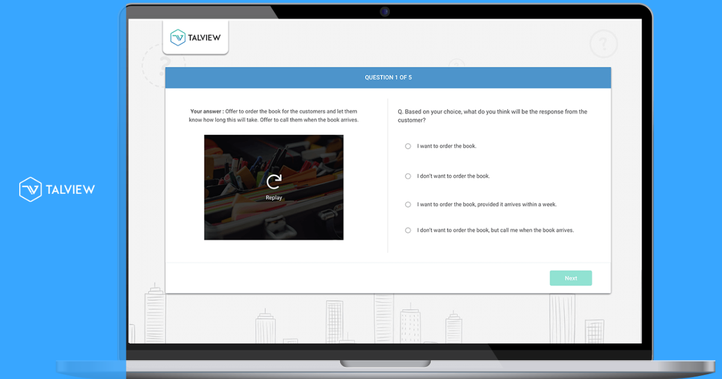Select 'I don't want to order the book.' option
The width and height of the screenshot is (722, 379).
point(408,176)
